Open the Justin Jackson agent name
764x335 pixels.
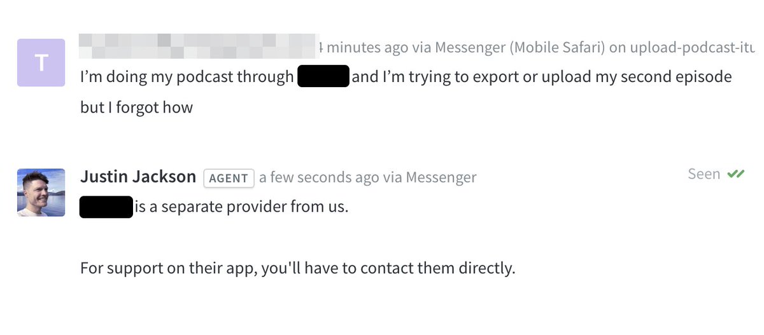tap(138, 177)
